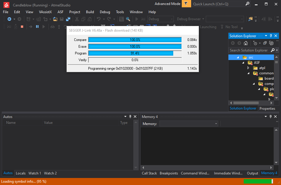This screenshot has height=185, width=281.
Task: Click the Continue play icon in debug toolbar
Action: (x=44, y=27)
